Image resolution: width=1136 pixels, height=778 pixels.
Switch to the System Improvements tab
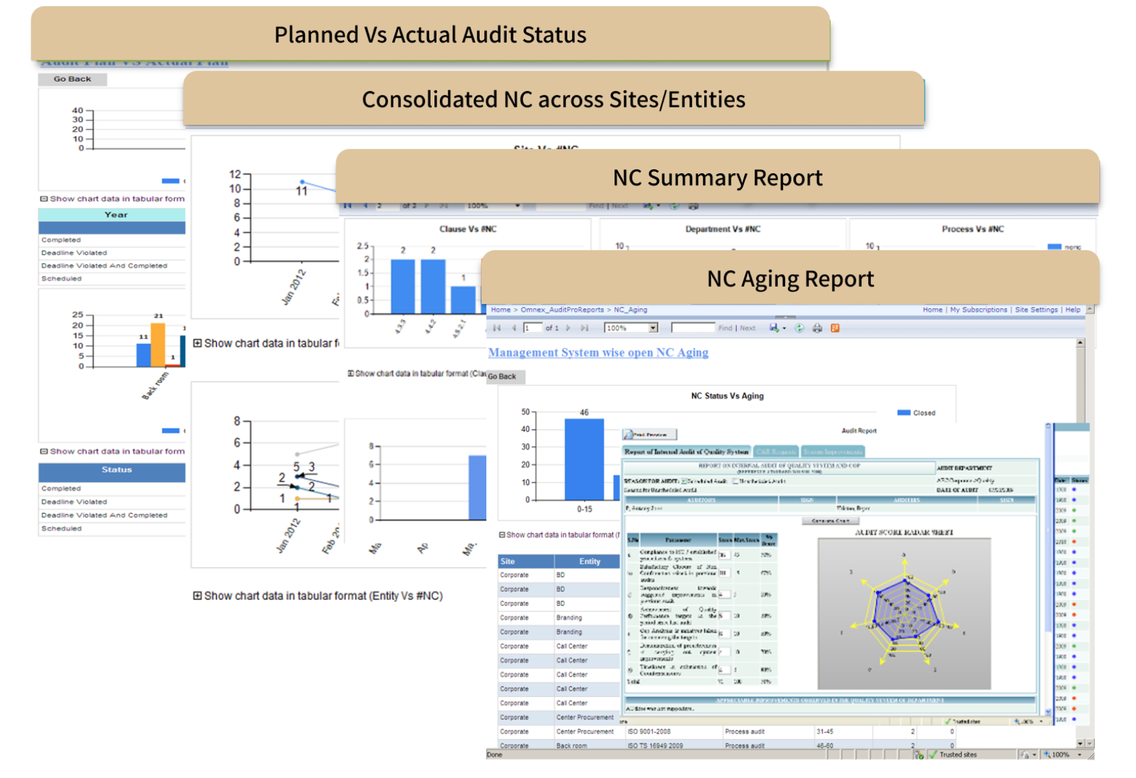833,451
